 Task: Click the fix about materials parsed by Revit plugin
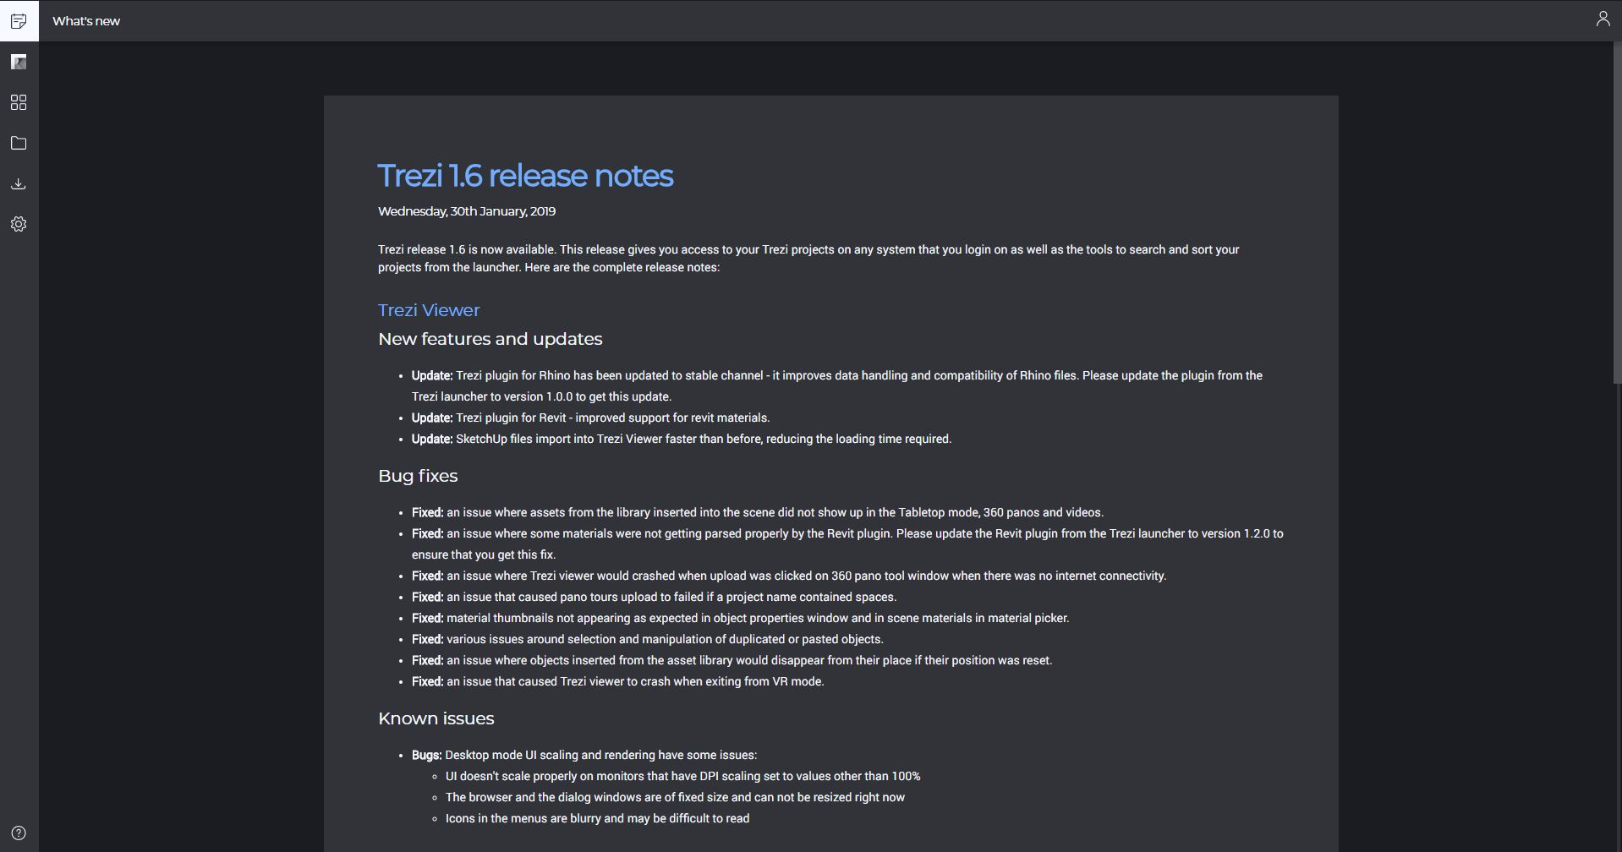click(x=847, y=543)
